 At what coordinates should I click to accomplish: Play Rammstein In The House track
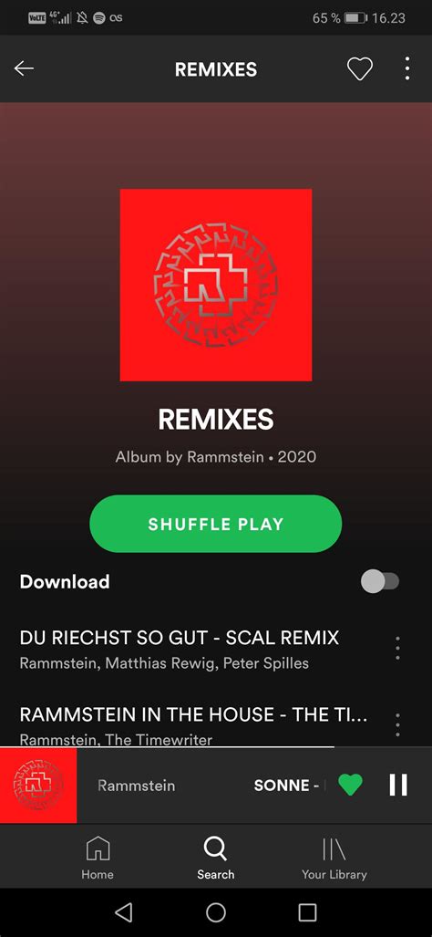click(x=193, y=714)
